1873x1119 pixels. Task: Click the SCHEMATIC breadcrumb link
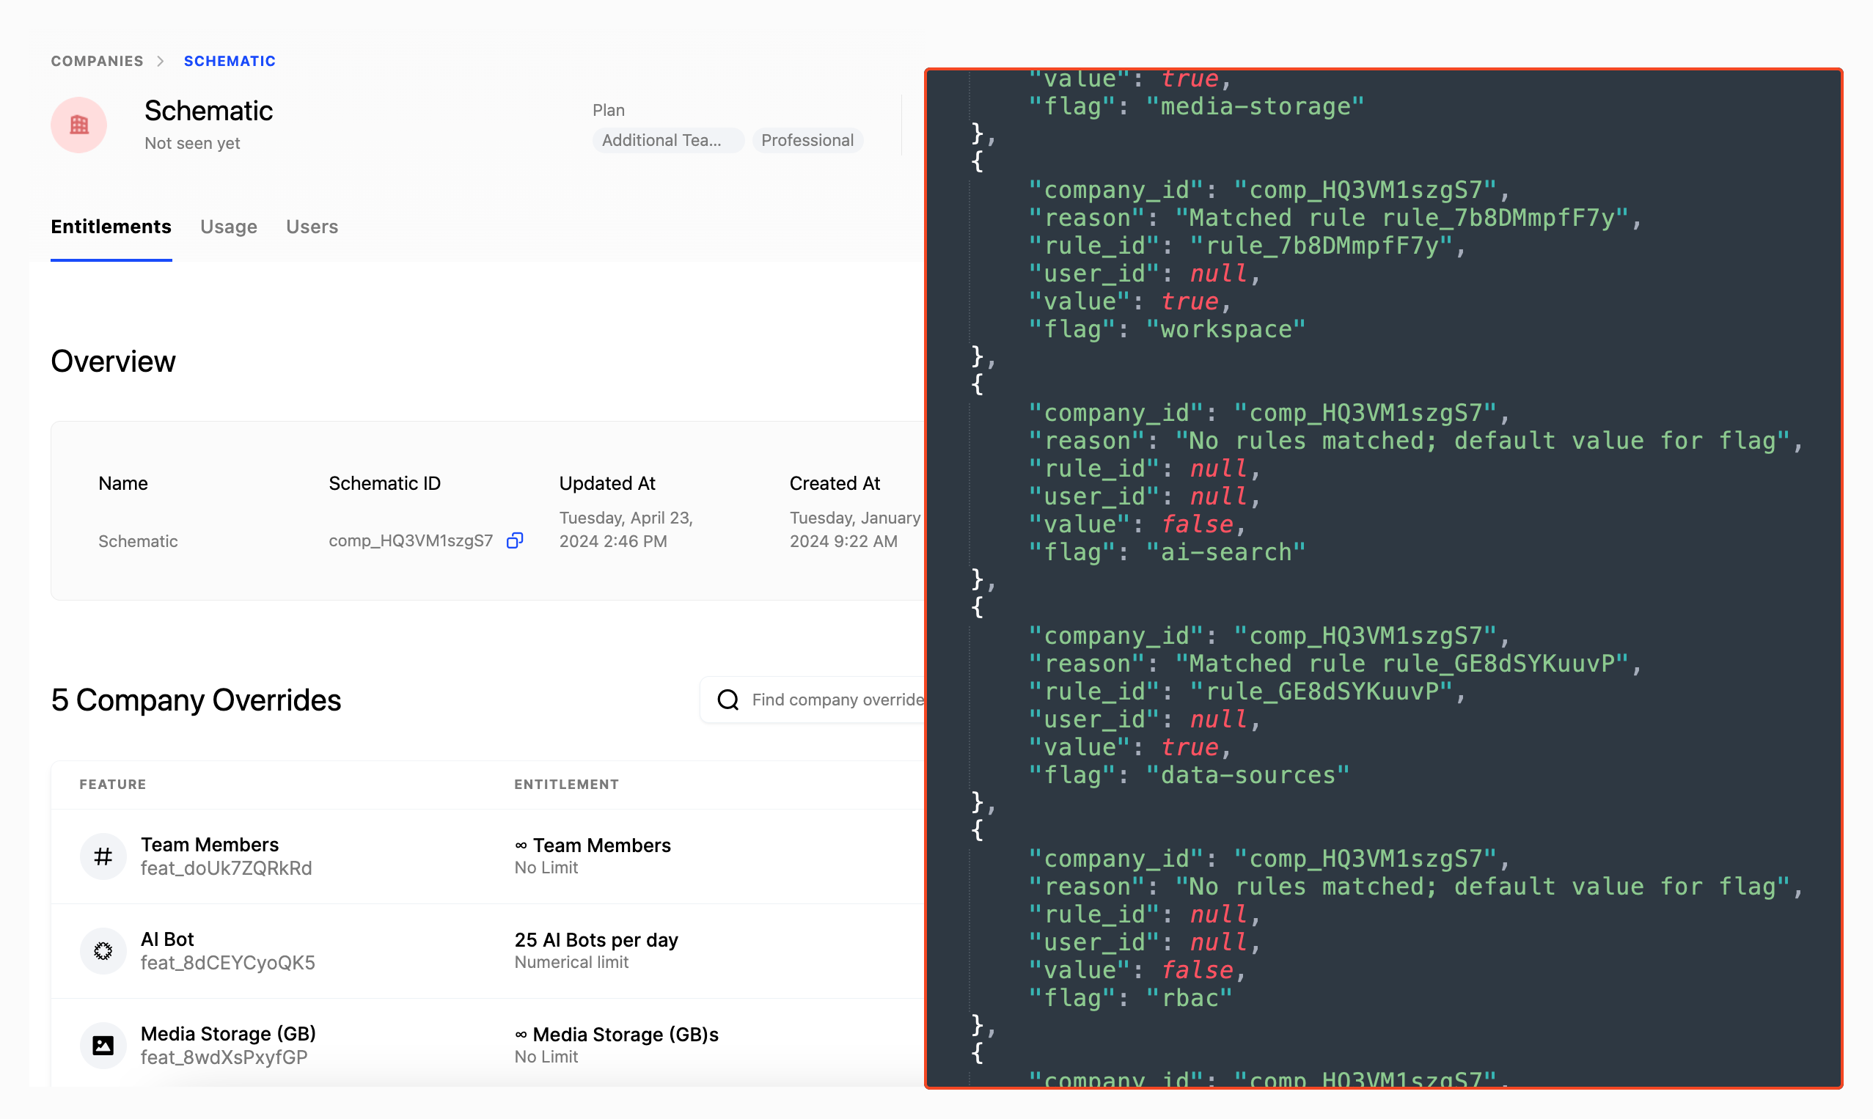(x=230, y=61)
